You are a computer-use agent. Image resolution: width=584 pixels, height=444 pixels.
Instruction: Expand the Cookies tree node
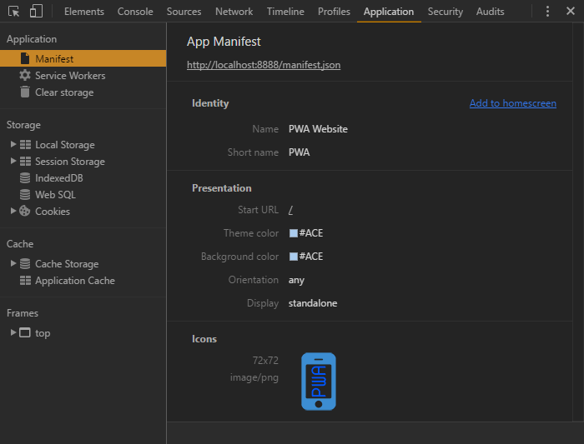(13, 212)
